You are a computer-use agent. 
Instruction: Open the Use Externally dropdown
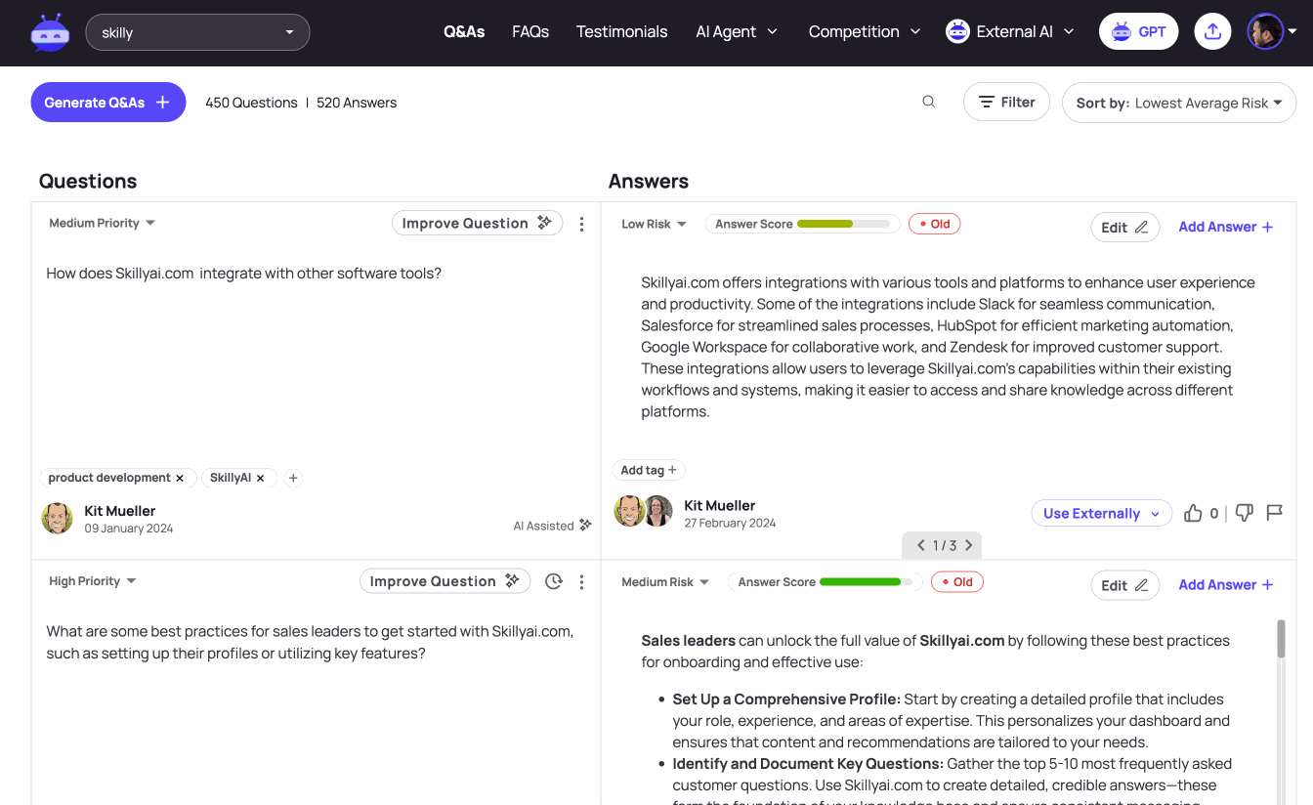pos(1101,513)
